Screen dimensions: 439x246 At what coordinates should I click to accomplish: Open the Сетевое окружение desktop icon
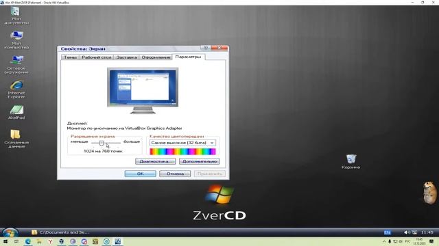pos(16,64)
